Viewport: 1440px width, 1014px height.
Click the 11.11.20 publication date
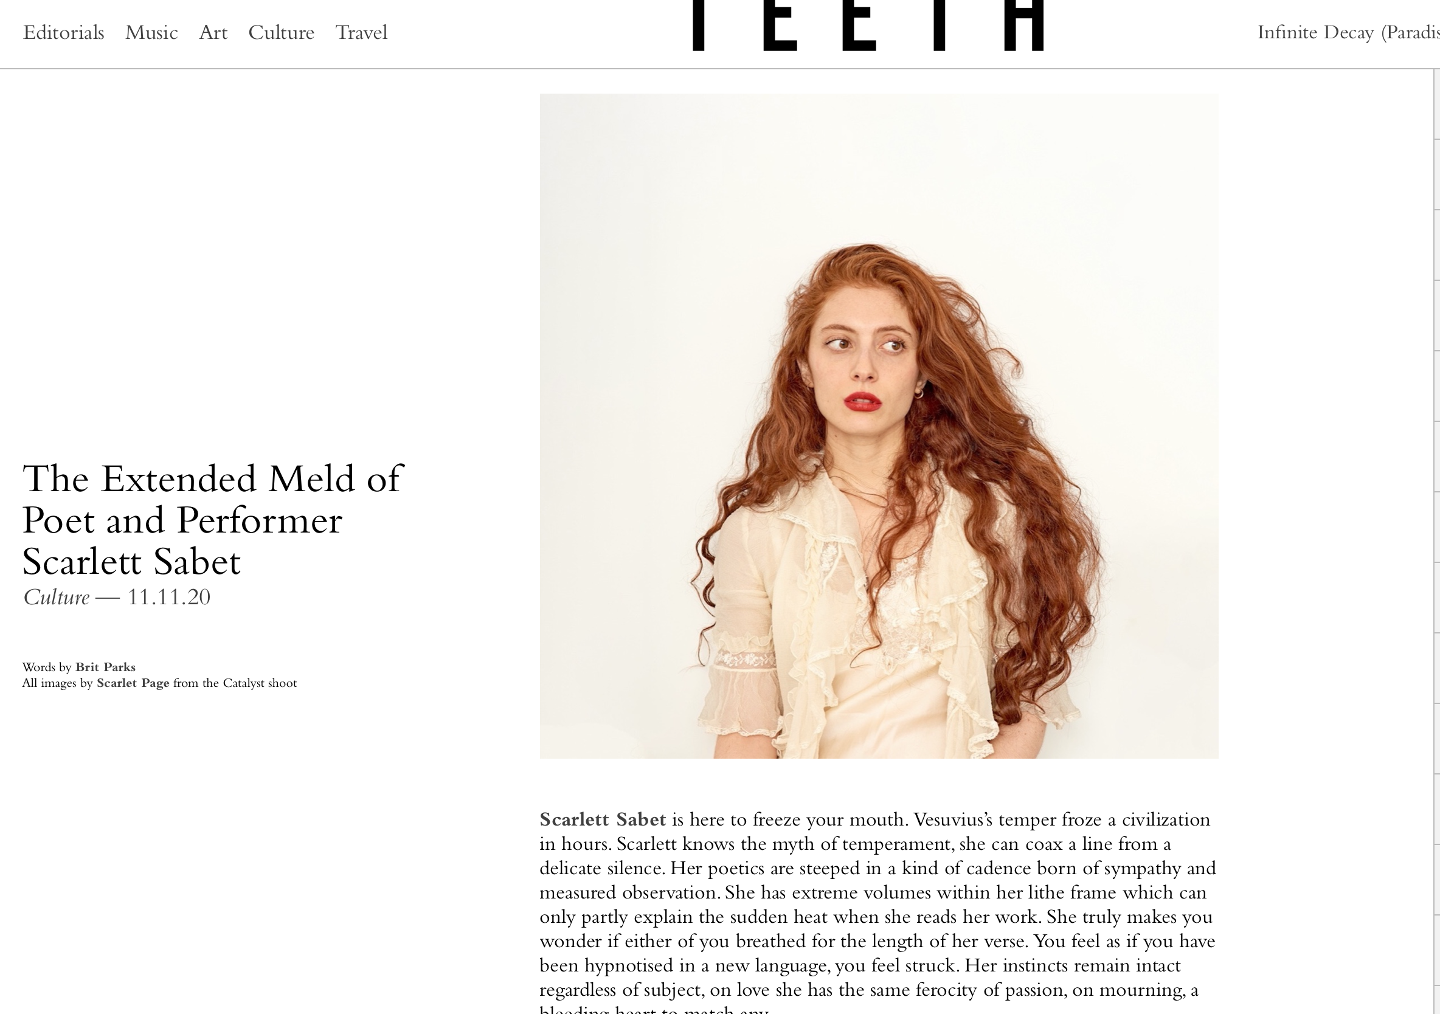pos(168,597)
